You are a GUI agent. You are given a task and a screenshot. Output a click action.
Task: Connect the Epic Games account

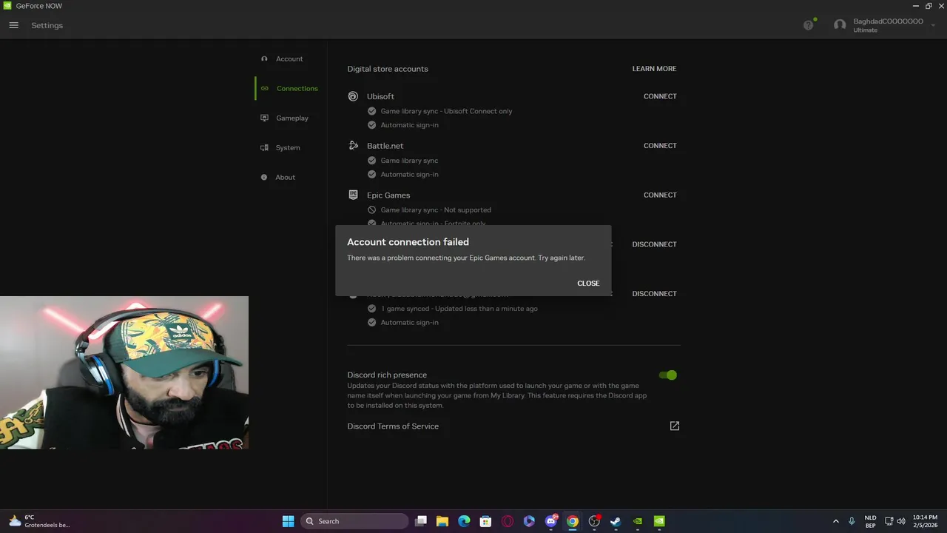(x=660, y=195)
